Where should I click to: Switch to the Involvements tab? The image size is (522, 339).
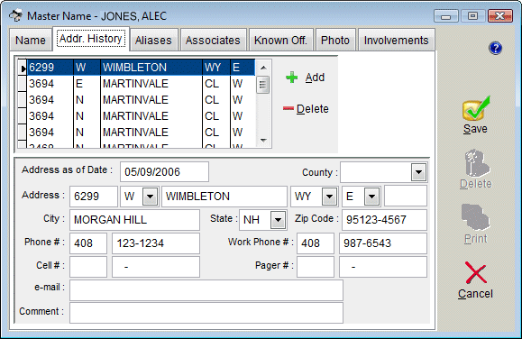click(x=396, y=41)
